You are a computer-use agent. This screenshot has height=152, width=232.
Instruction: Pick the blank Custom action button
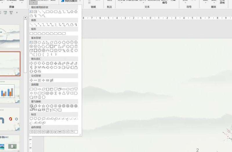click(76, 132)
